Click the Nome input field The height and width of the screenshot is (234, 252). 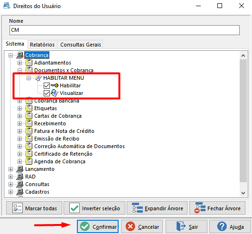point(124,30)
